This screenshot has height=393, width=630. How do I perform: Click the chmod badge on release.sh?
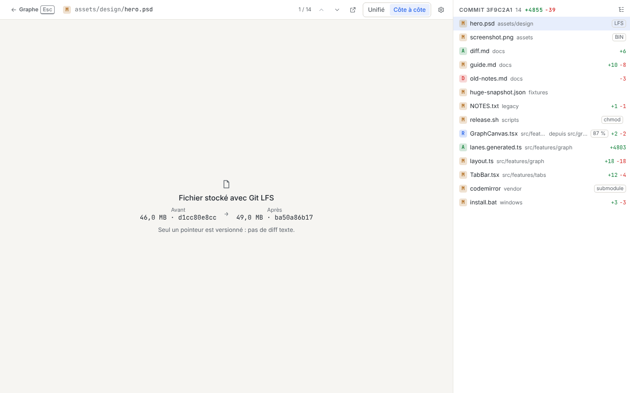click(x=612, y=120)
